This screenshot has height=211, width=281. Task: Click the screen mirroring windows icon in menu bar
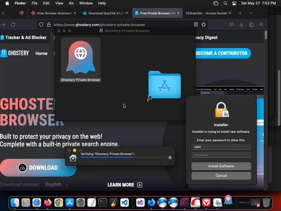[216, 3]
